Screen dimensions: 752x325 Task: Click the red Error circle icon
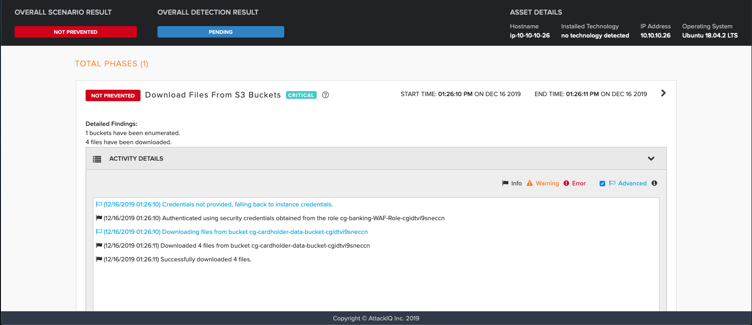tap(566, 183)
